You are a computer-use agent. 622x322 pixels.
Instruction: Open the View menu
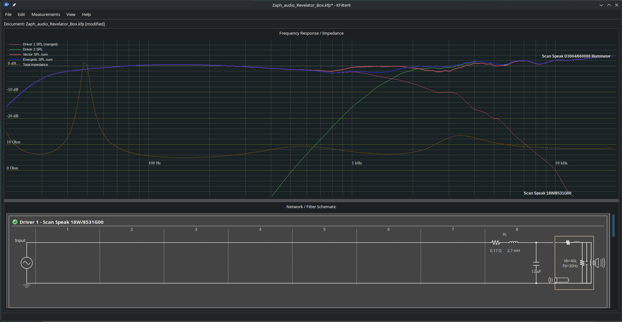click(71, 14)
